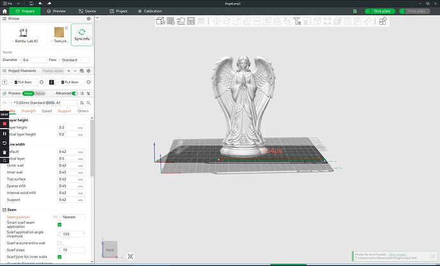Click the Arrange all objects icon
440x266 pixels.
click(x=191, y=21)
